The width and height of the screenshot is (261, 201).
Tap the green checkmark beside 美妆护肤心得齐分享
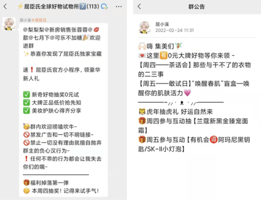26,110
